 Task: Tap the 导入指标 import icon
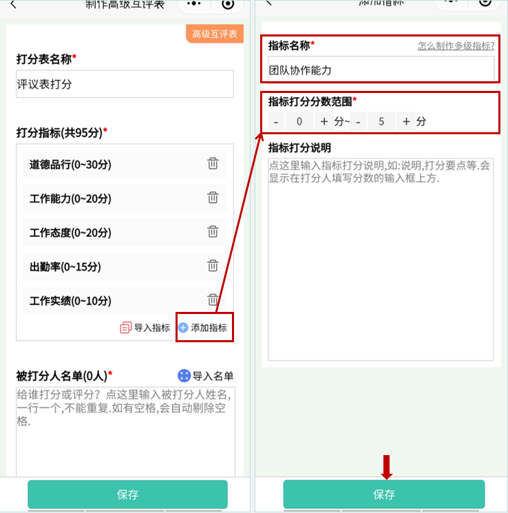pyautogui.click(x=125, y=328)
